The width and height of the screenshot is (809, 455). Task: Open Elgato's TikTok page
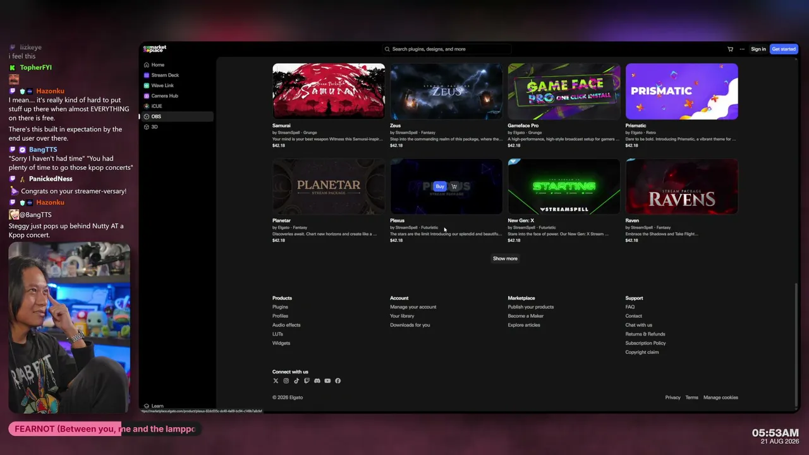296,380
